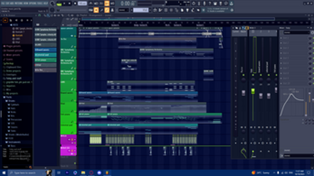Collapse the Drums folder in the browser
Screen dimensions: 314x176
(12, 101)
